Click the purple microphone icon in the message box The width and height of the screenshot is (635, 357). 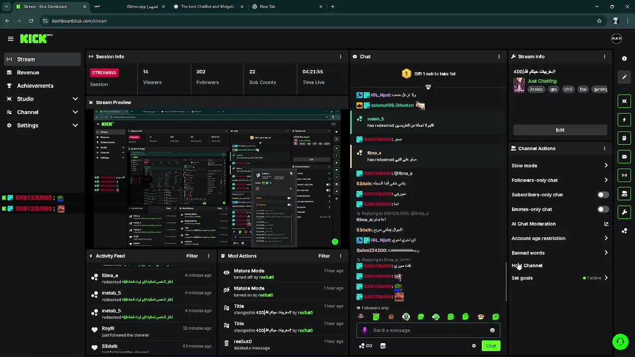pyautogui.click(x=365, y=330)
